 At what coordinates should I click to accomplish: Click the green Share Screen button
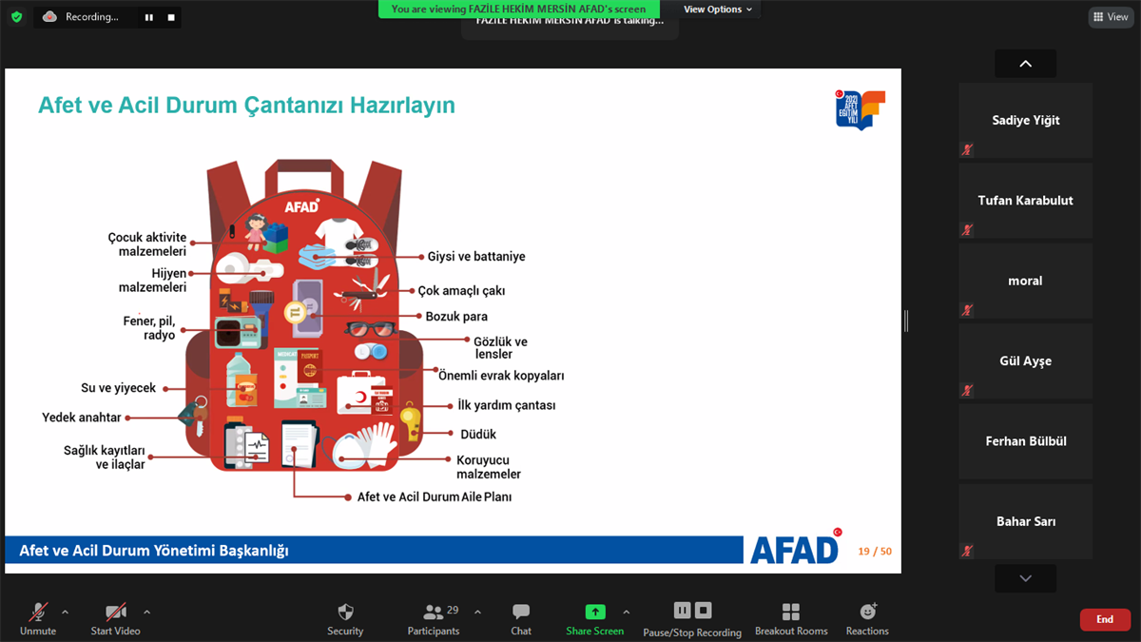pos(595,618)
